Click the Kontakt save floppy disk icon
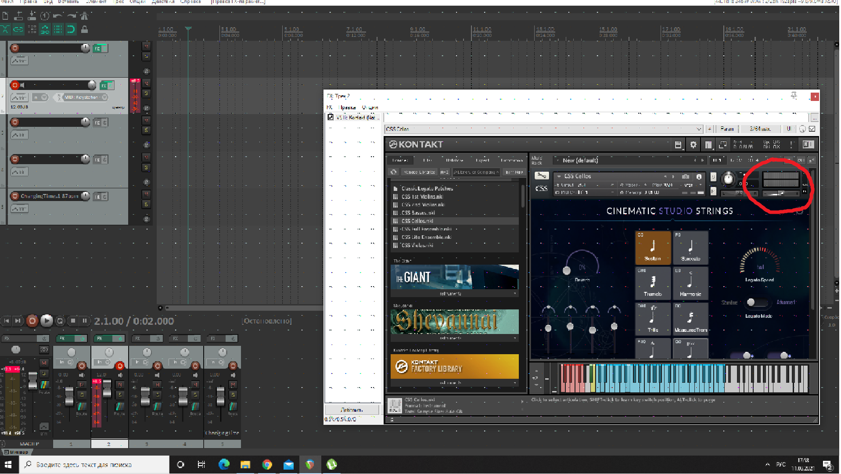 (x=678, y=145)
